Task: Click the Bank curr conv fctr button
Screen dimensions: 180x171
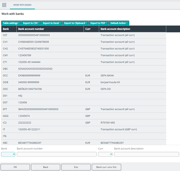Action: (x=106, y=167)
